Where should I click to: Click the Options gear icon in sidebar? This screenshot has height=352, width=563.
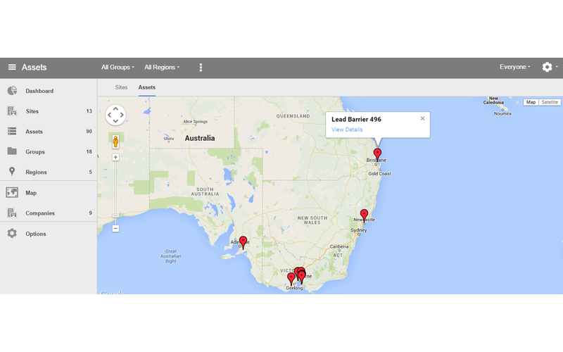(x=12, y=234)
